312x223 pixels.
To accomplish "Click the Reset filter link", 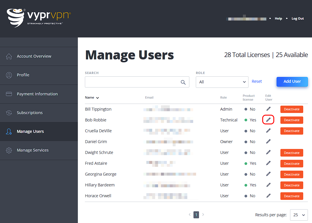I will [x=257, y=81].
